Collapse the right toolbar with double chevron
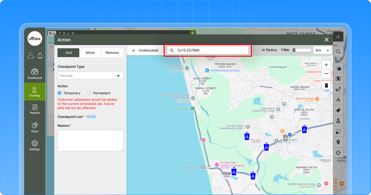 [339, 36]
